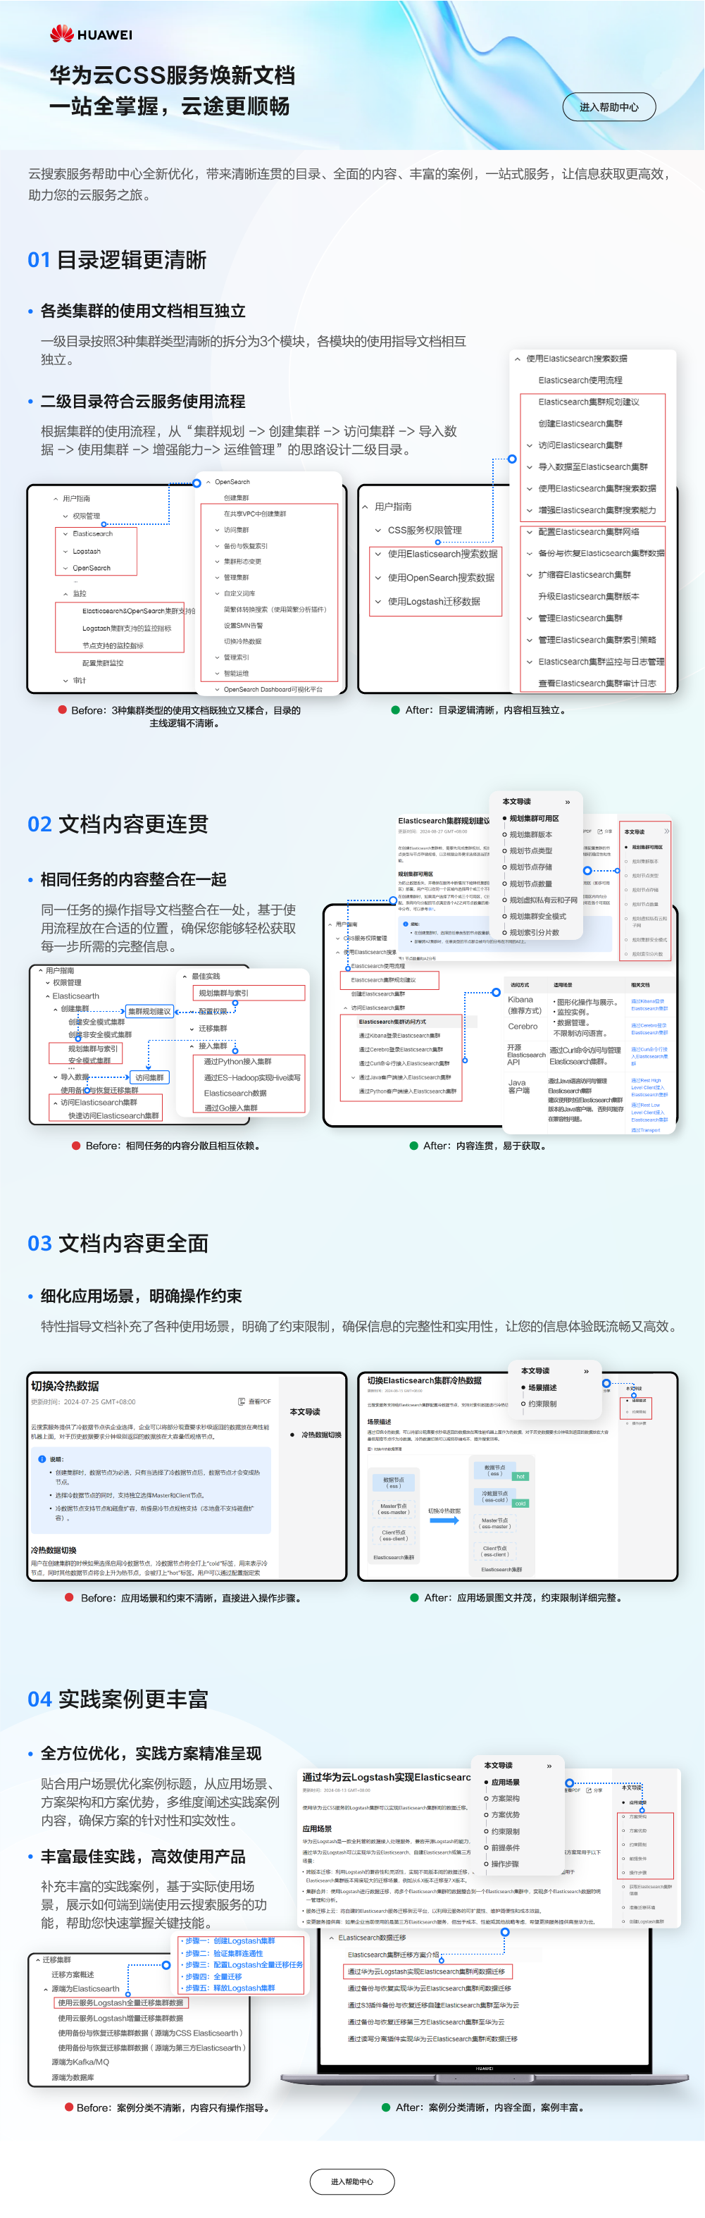Viewport: 705px width, 2218px height.
Task: Collapse the 本文导读 panel listing 规划集群可用区 via » icon
Action: [567, 802]
